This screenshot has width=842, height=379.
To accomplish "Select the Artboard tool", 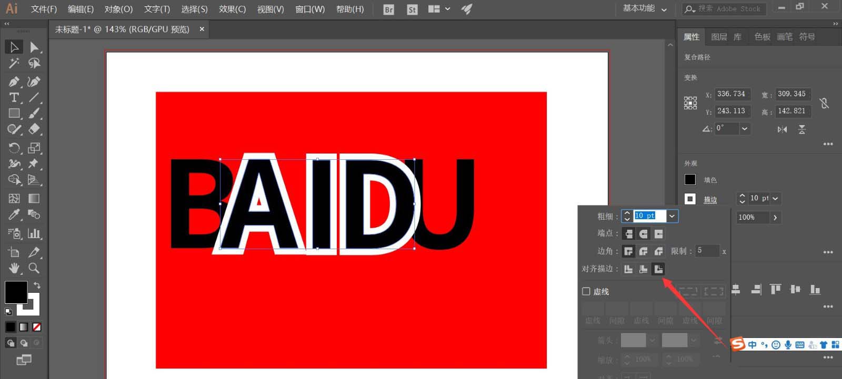I will click(14, 252).
